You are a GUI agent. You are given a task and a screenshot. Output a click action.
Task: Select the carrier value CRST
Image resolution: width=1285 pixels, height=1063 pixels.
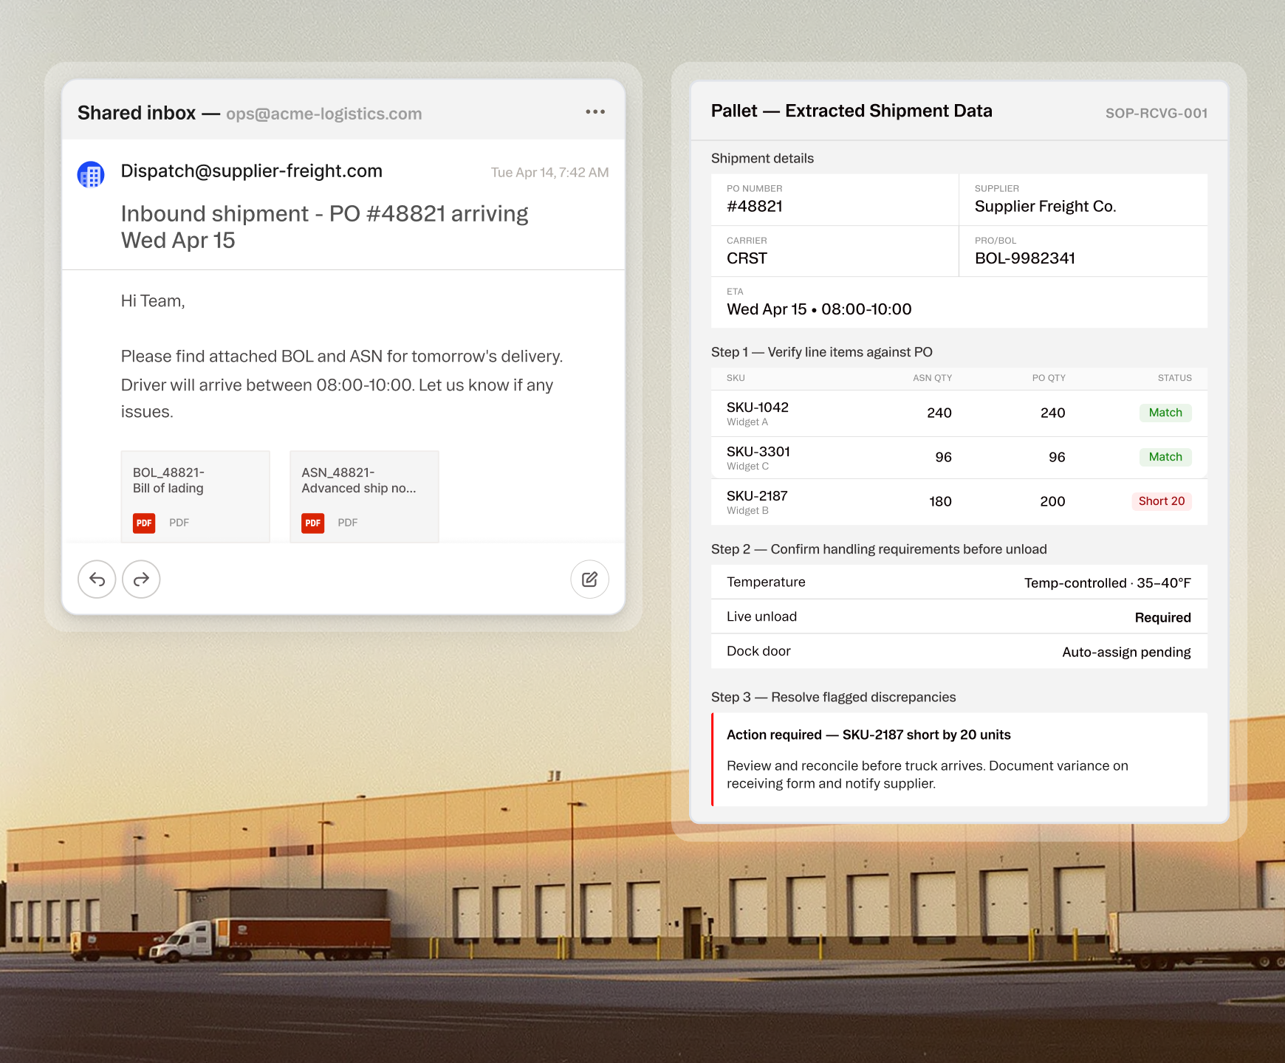(x=747, y=258)
